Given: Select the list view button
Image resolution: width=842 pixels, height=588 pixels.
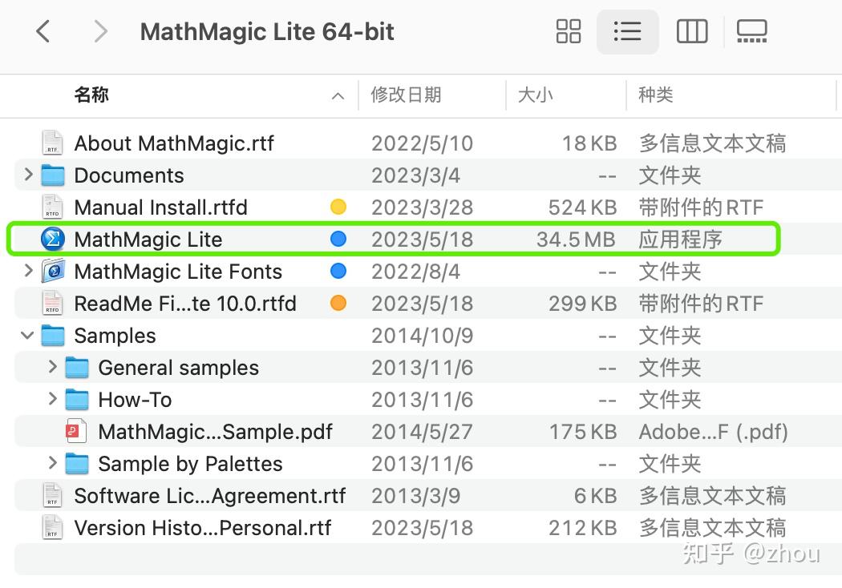Looking at the screenshot, I should coord(627,31).
